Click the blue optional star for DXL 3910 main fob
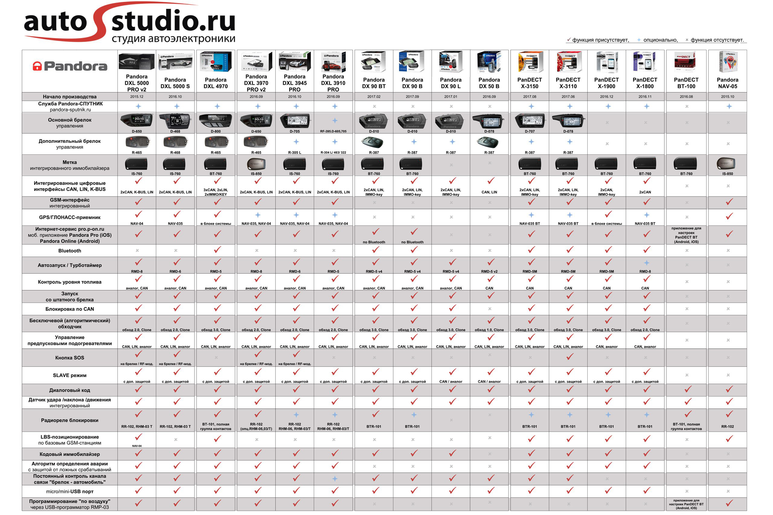This screenshot has width=773, height=515. (335, 120)
